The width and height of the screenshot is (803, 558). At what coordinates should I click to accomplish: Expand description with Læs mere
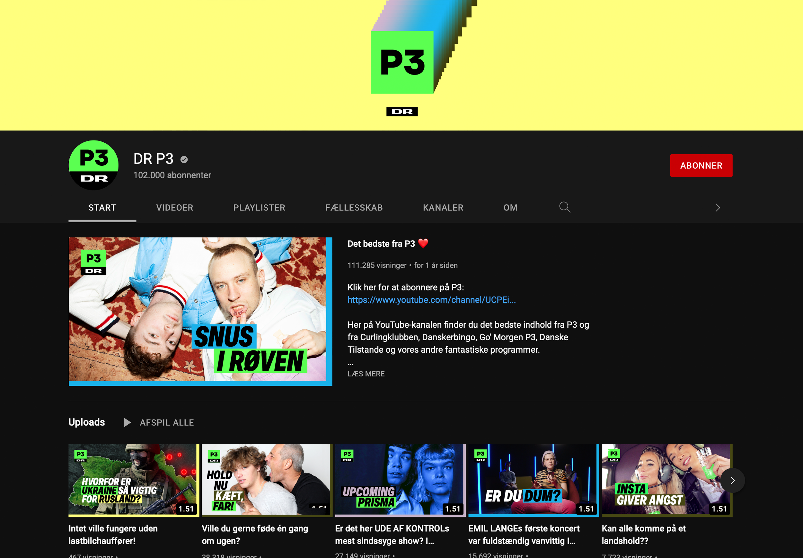(366, 374)
